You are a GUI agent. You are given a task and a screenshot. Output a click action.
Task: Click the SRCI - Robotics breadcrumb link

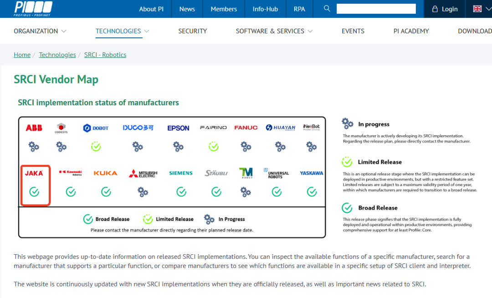click(x=105, y=55)
